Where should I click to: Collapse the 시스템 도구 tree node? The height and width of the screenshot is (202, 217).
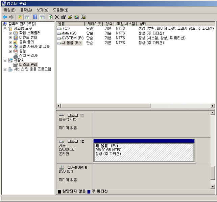click(5, 29)
